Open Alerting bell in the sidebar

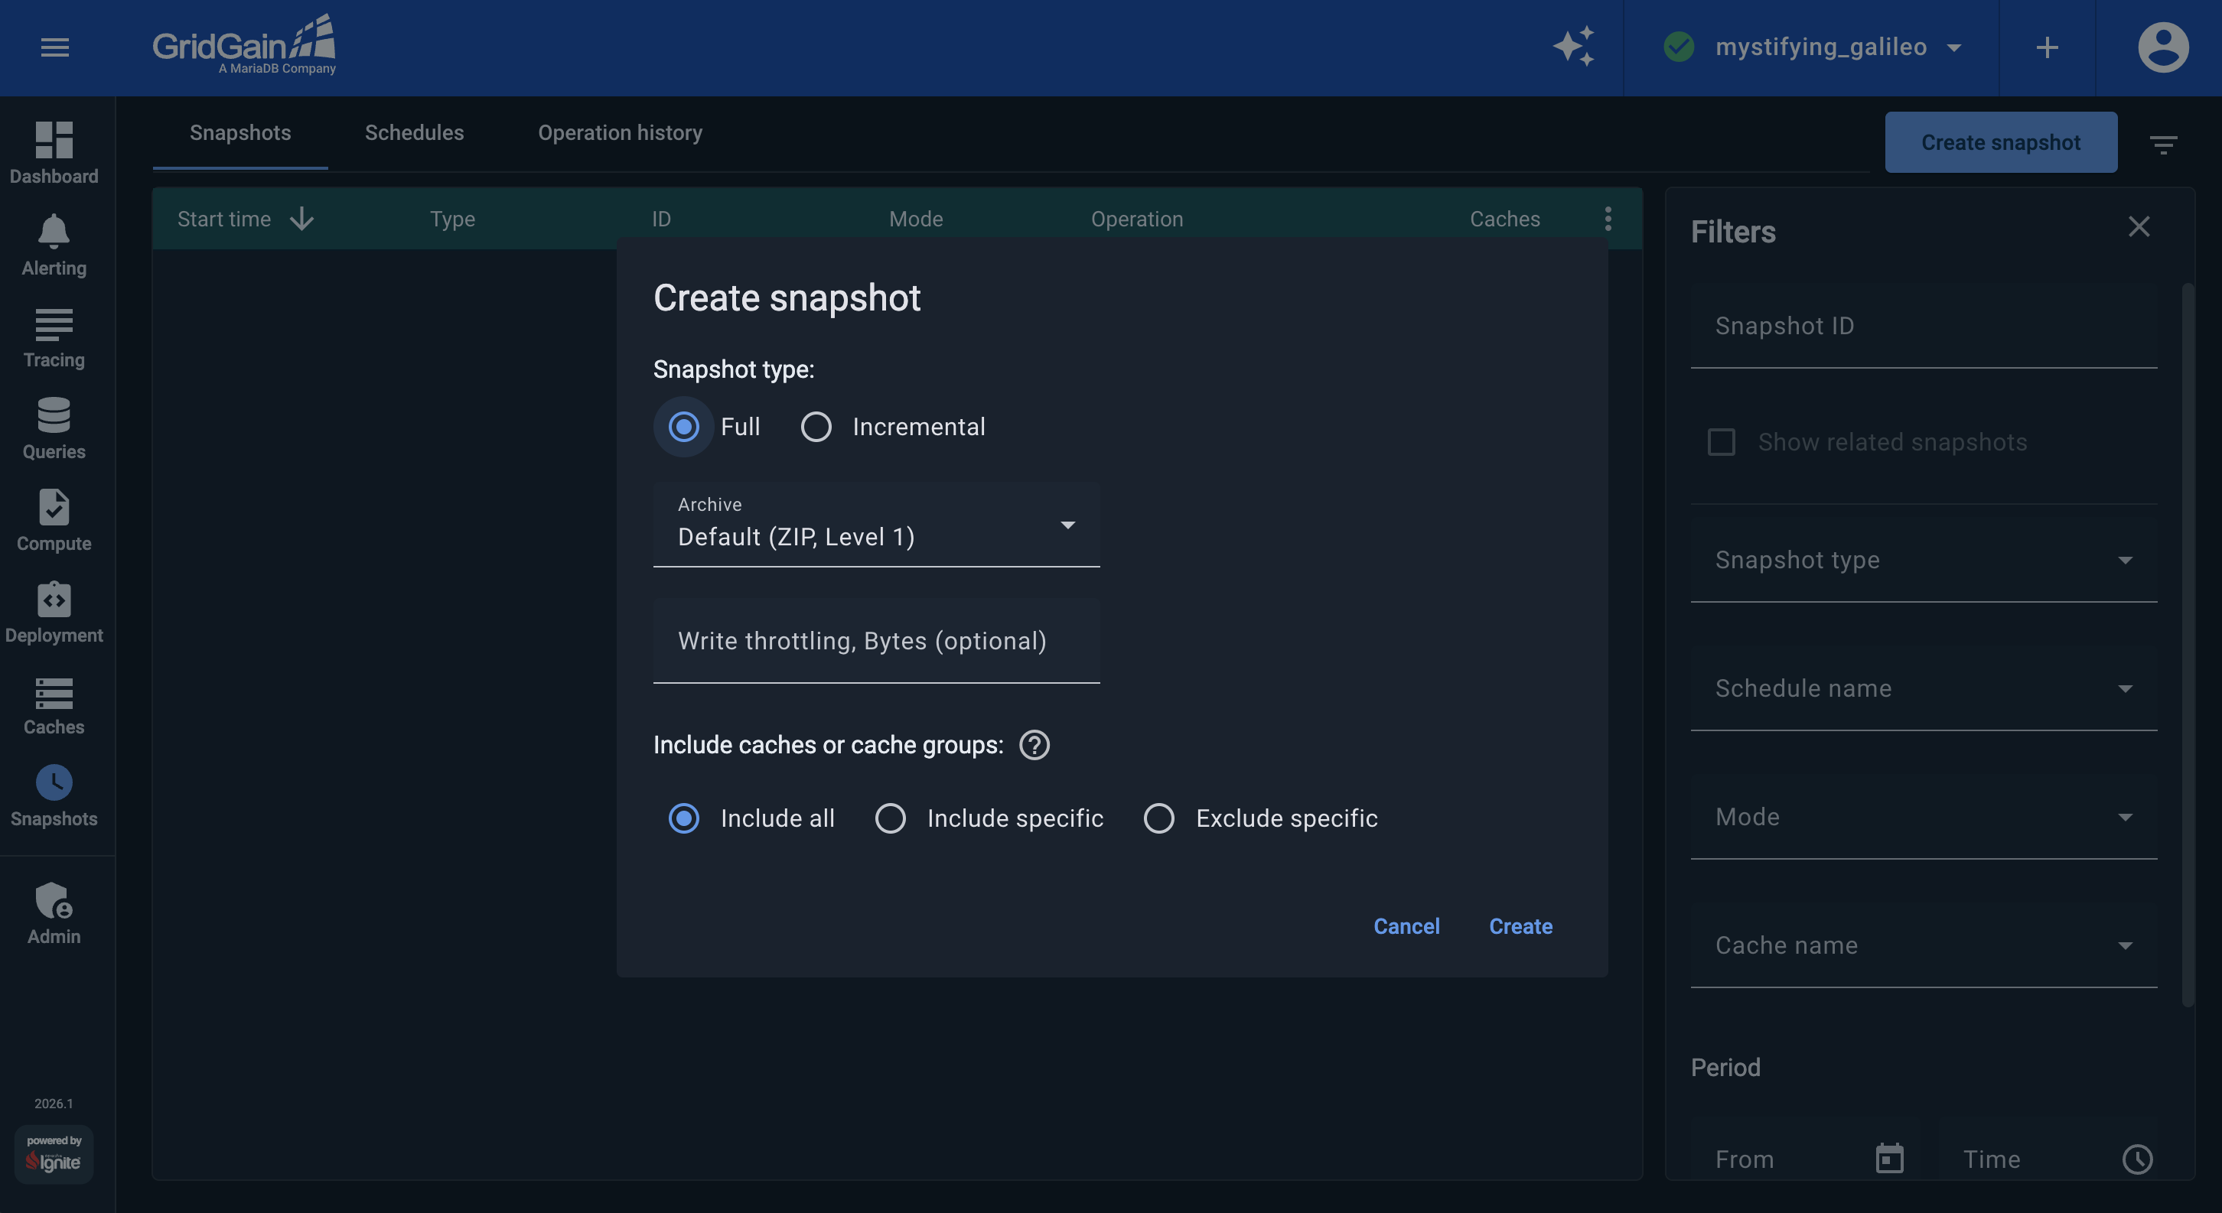(x=54, y=245)
